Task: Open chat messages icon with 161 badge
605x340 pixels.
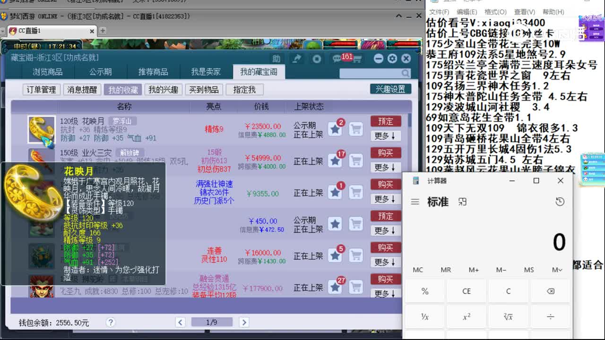Action: coord(337,59)
